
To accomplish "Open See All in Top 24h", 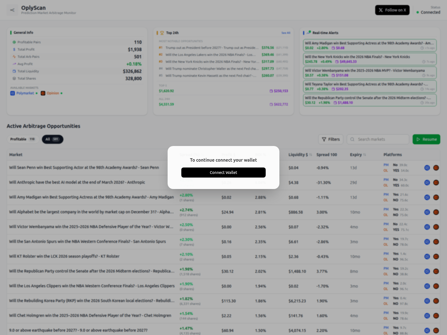I will pyautogui.click(x=286, y=33).
